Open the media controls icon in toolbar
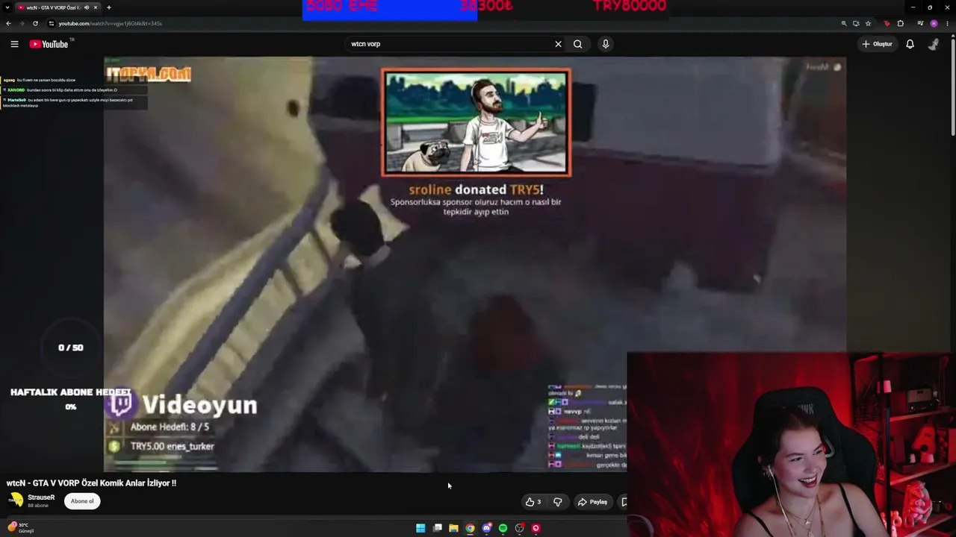 [x=920, y=23]
